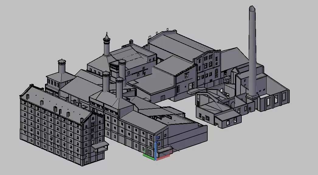Click the empty gray background at top left
The width and height of the screenshot is (318, 175).
[30, 24]
